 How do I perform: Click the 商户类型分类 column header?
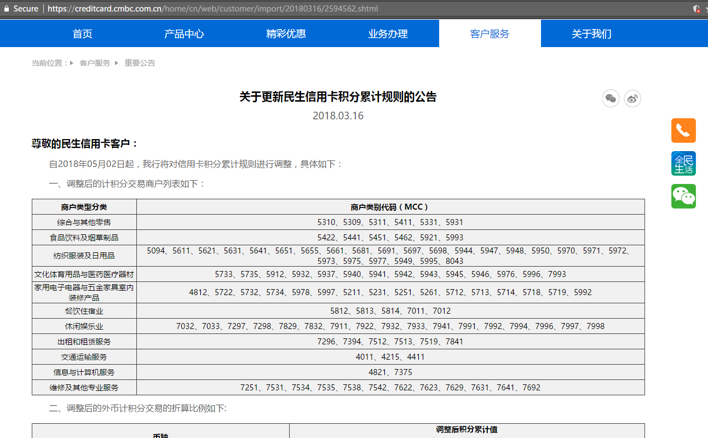pos(84,207)
